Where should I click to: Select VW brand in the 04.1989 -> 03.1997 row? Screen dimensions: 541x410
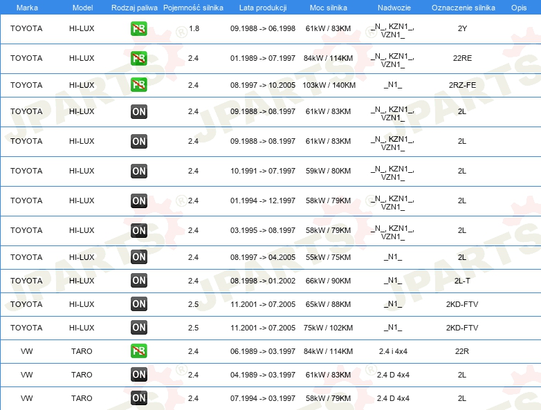[x=26, y=375]
